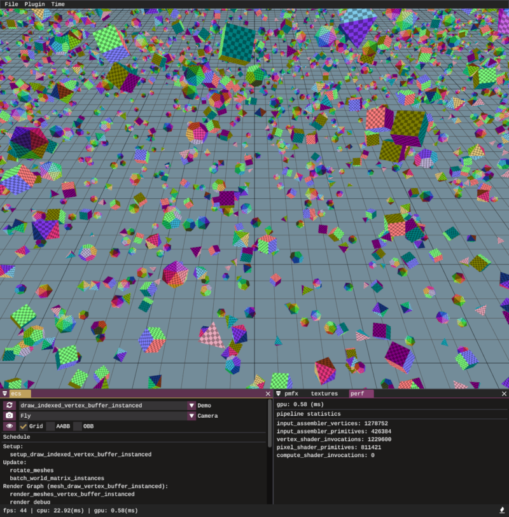Enable the AABB checkbox
The height and width of the screenshot is (517, 509).
tap(50, 426)
